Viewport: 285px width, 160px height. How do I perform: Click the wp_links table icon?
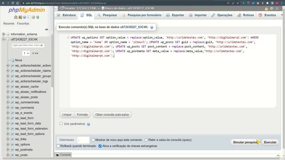click(12, 139)
